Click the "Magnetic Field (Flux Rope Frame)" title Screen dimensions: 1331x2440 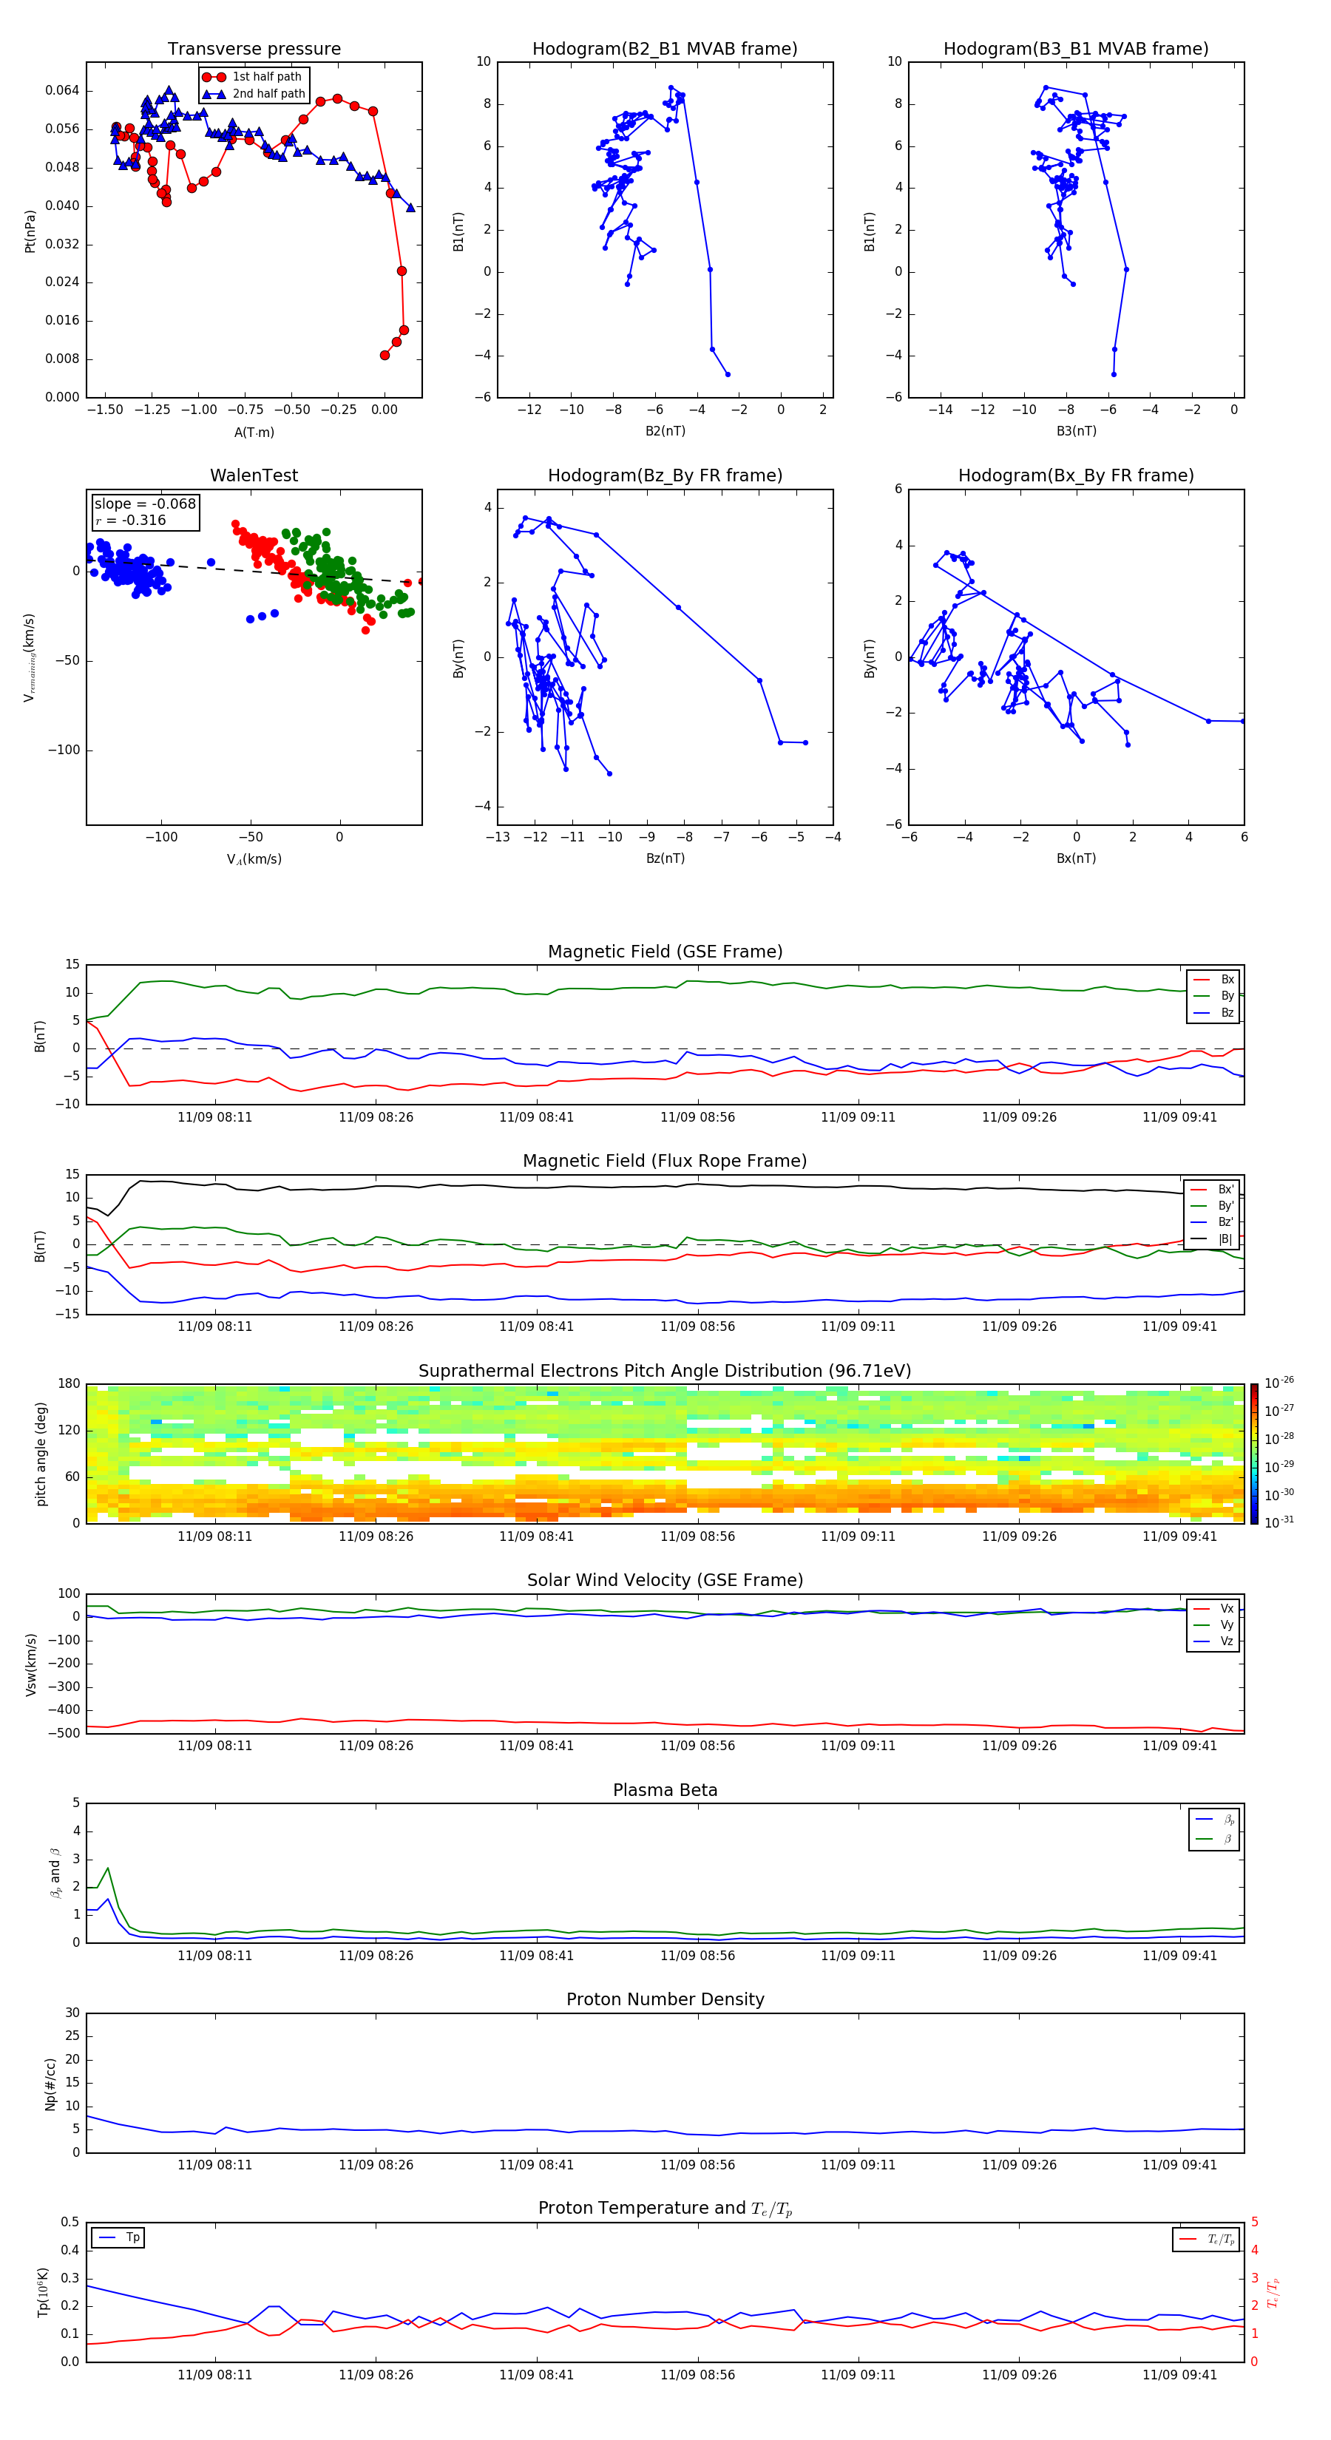[665, 1162]
